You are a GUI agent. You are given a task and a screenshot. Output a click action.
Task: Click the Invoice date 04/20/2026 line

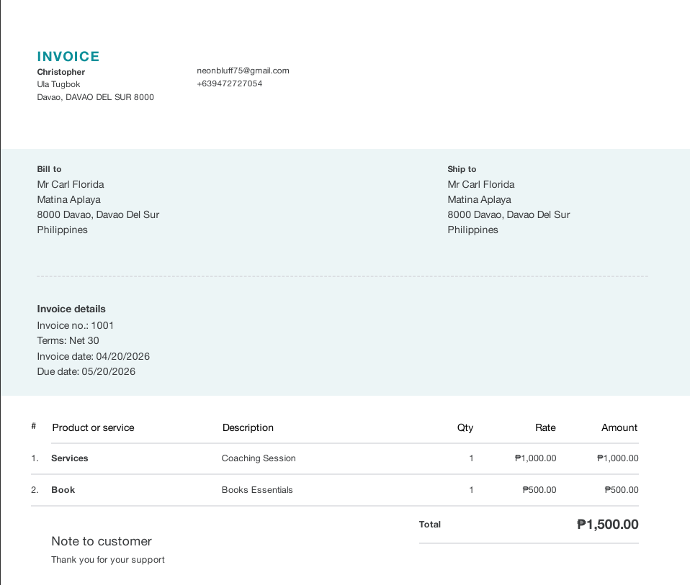click(94, 356)
